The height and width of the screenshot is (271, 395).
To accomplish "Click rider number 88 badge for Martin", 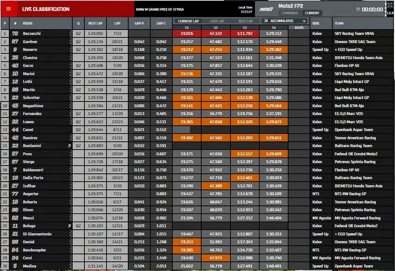I will tap(15, 89).
